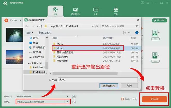Open the save path dropdown

[68, 102]
